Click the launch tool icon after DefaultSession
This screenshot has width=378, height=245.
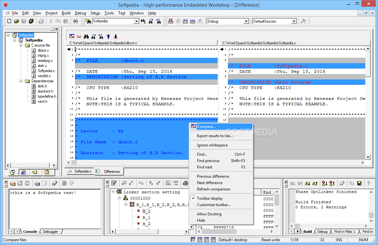pyautogui.click(x=303, y=21)
